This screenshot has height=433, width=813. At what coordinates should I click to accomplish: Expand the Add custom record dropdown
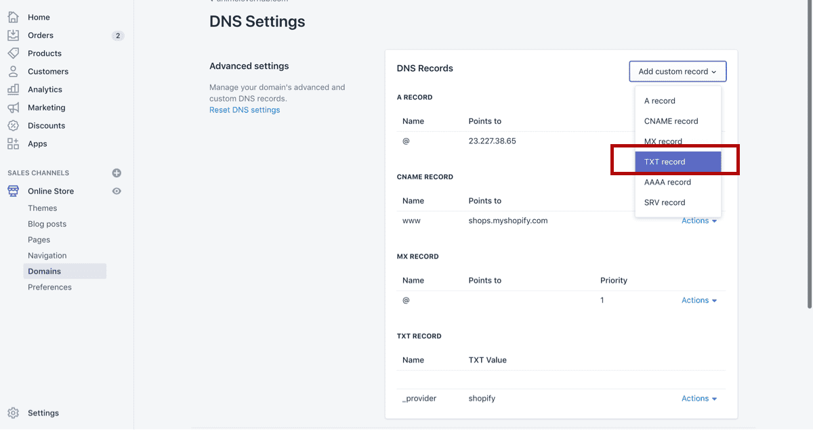point(677,72)
